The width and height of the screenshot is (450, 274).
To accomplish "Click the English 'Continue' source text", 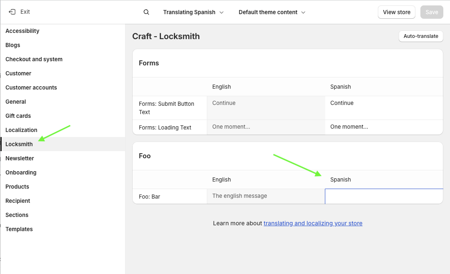I will pyautogui.click(x=224, y=103).
